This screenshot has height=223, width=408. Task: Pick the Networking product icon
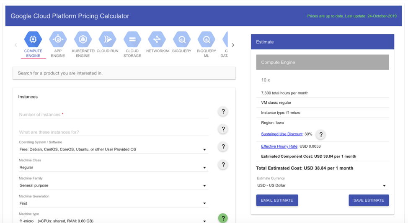157,40
